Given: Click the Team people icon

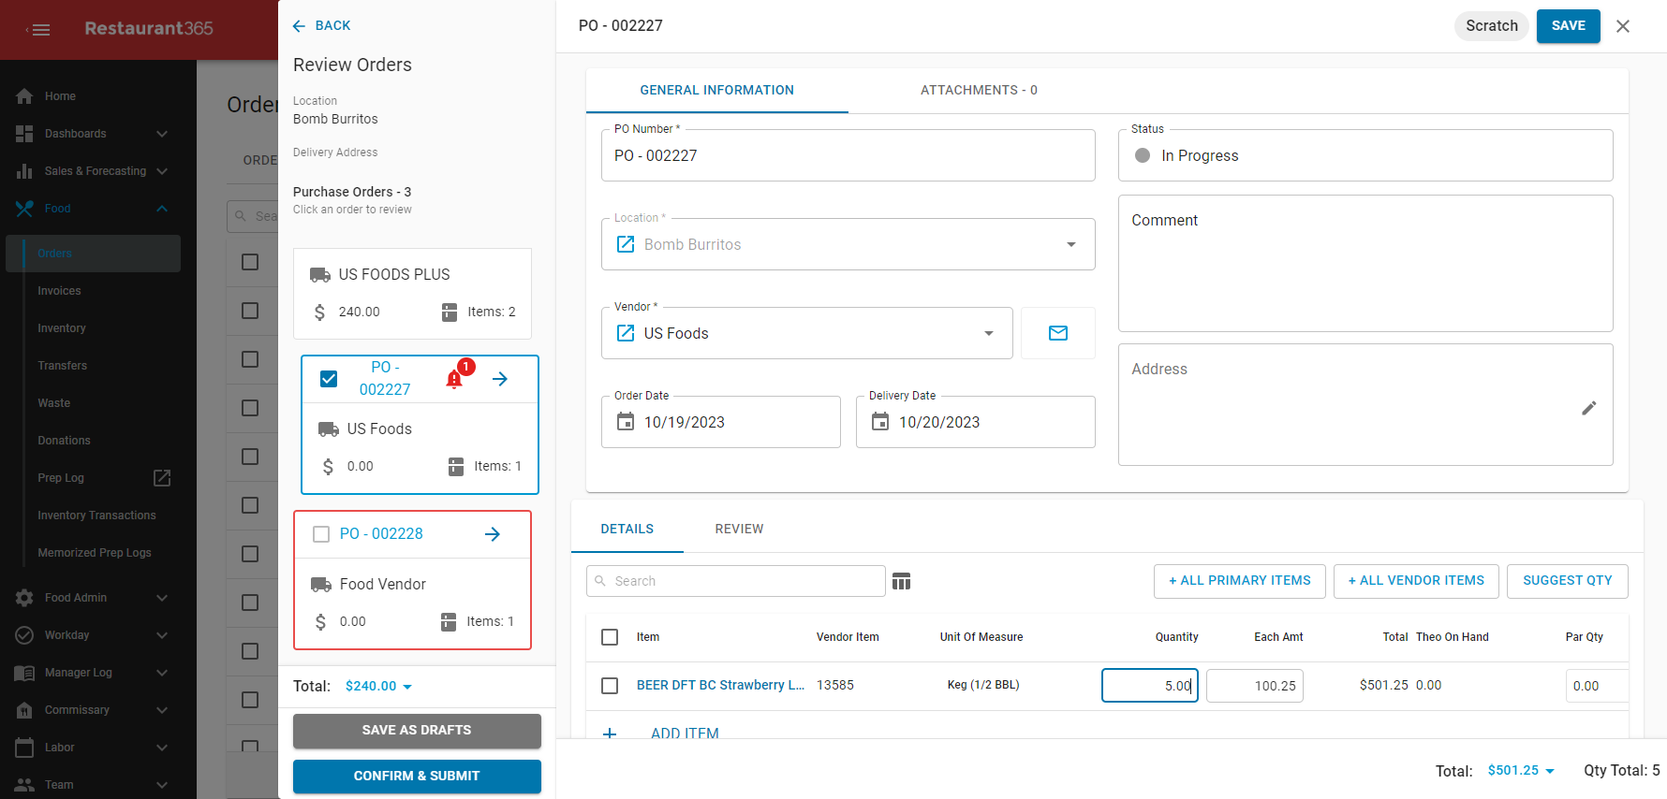Looking at the screenshot, I should coord(24,785).
